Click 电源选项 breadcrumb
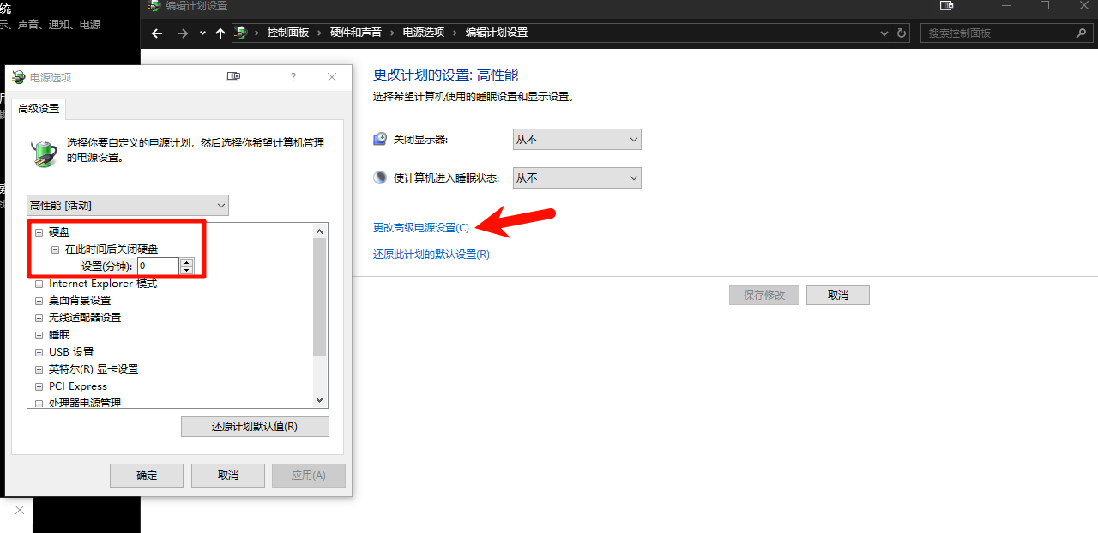This screenshot has width=1098, height=533. point(424,33)
